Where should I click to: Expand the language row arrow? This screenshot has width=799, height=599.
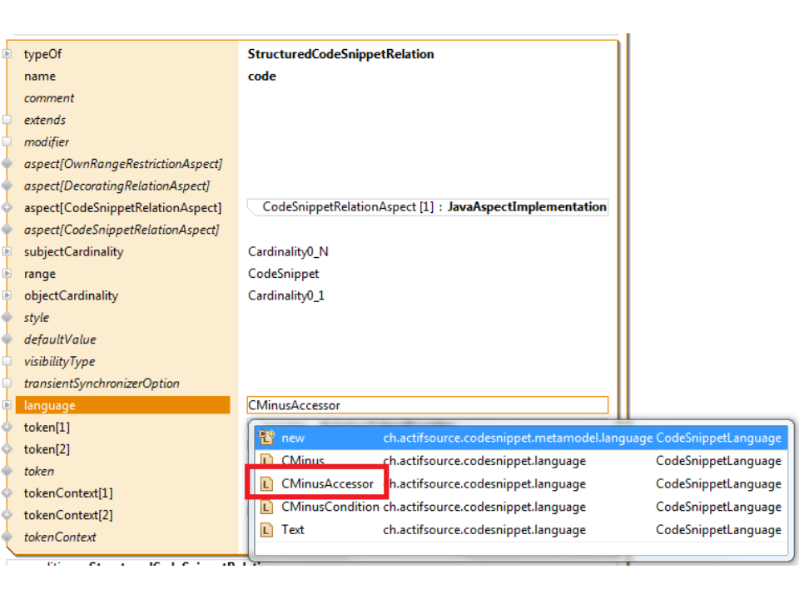[x=7, y=405]
